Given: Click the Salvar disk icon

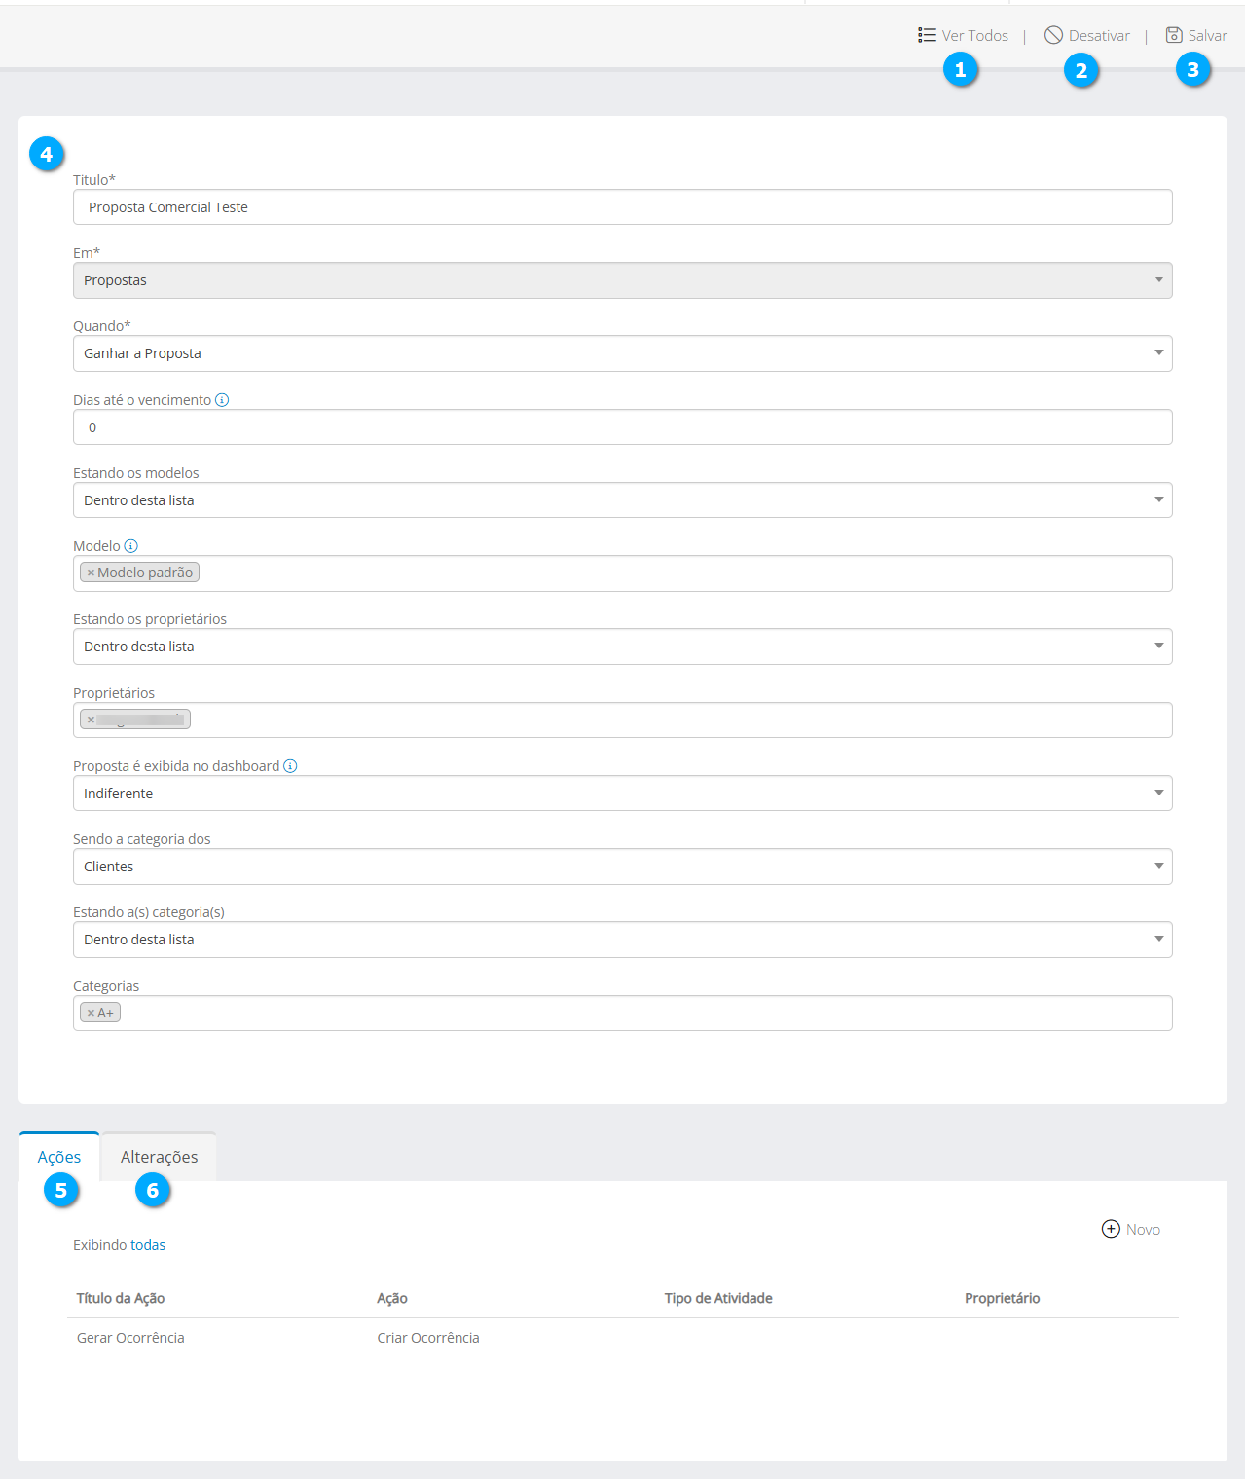Looking at the screenshot, I should click(x=1174, y=35).
